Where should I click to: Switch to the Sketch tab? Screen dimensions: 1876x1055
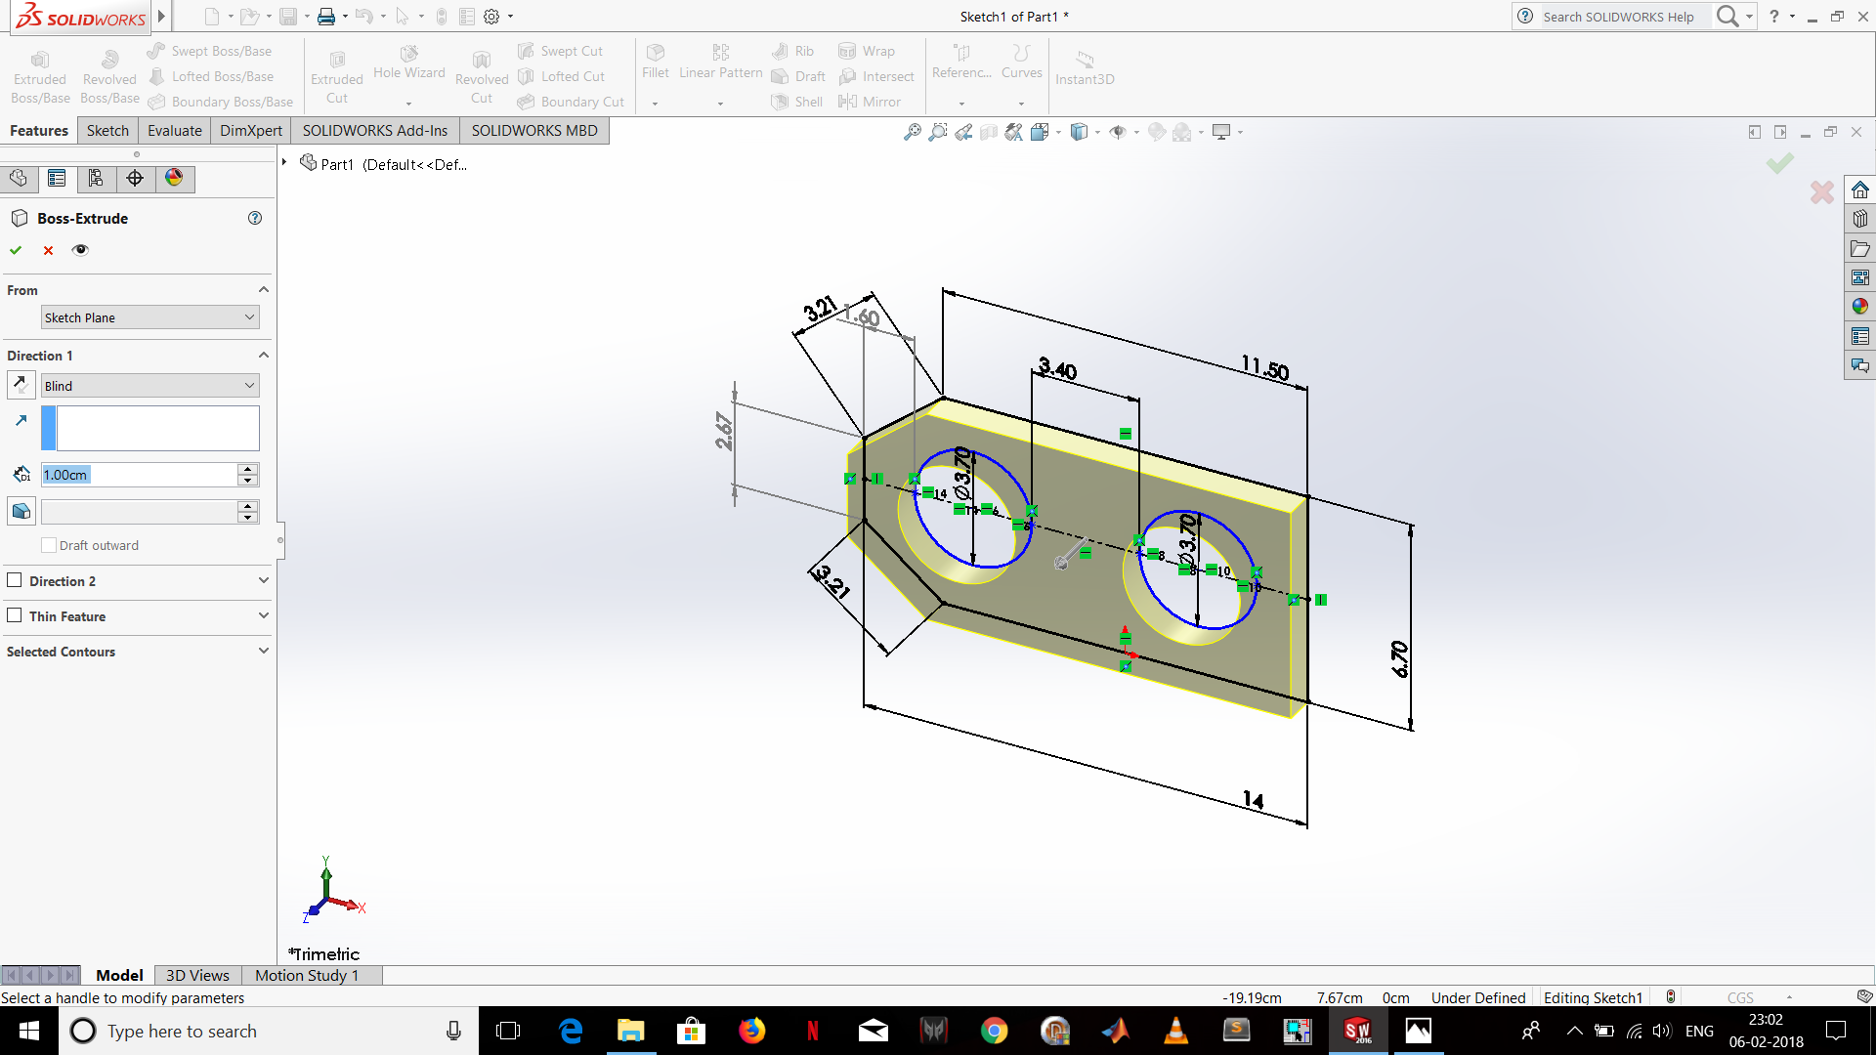tap(106, 129)
